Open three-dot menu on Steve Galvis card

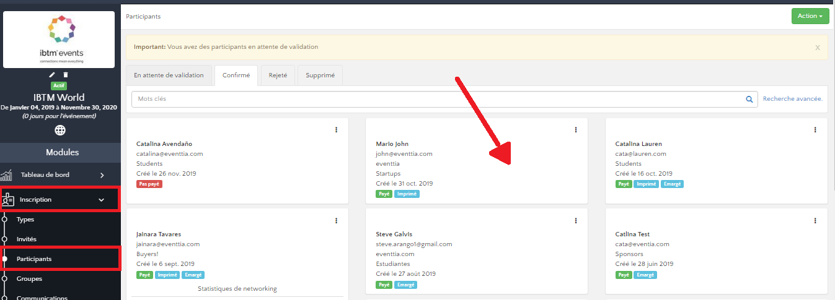576,221
